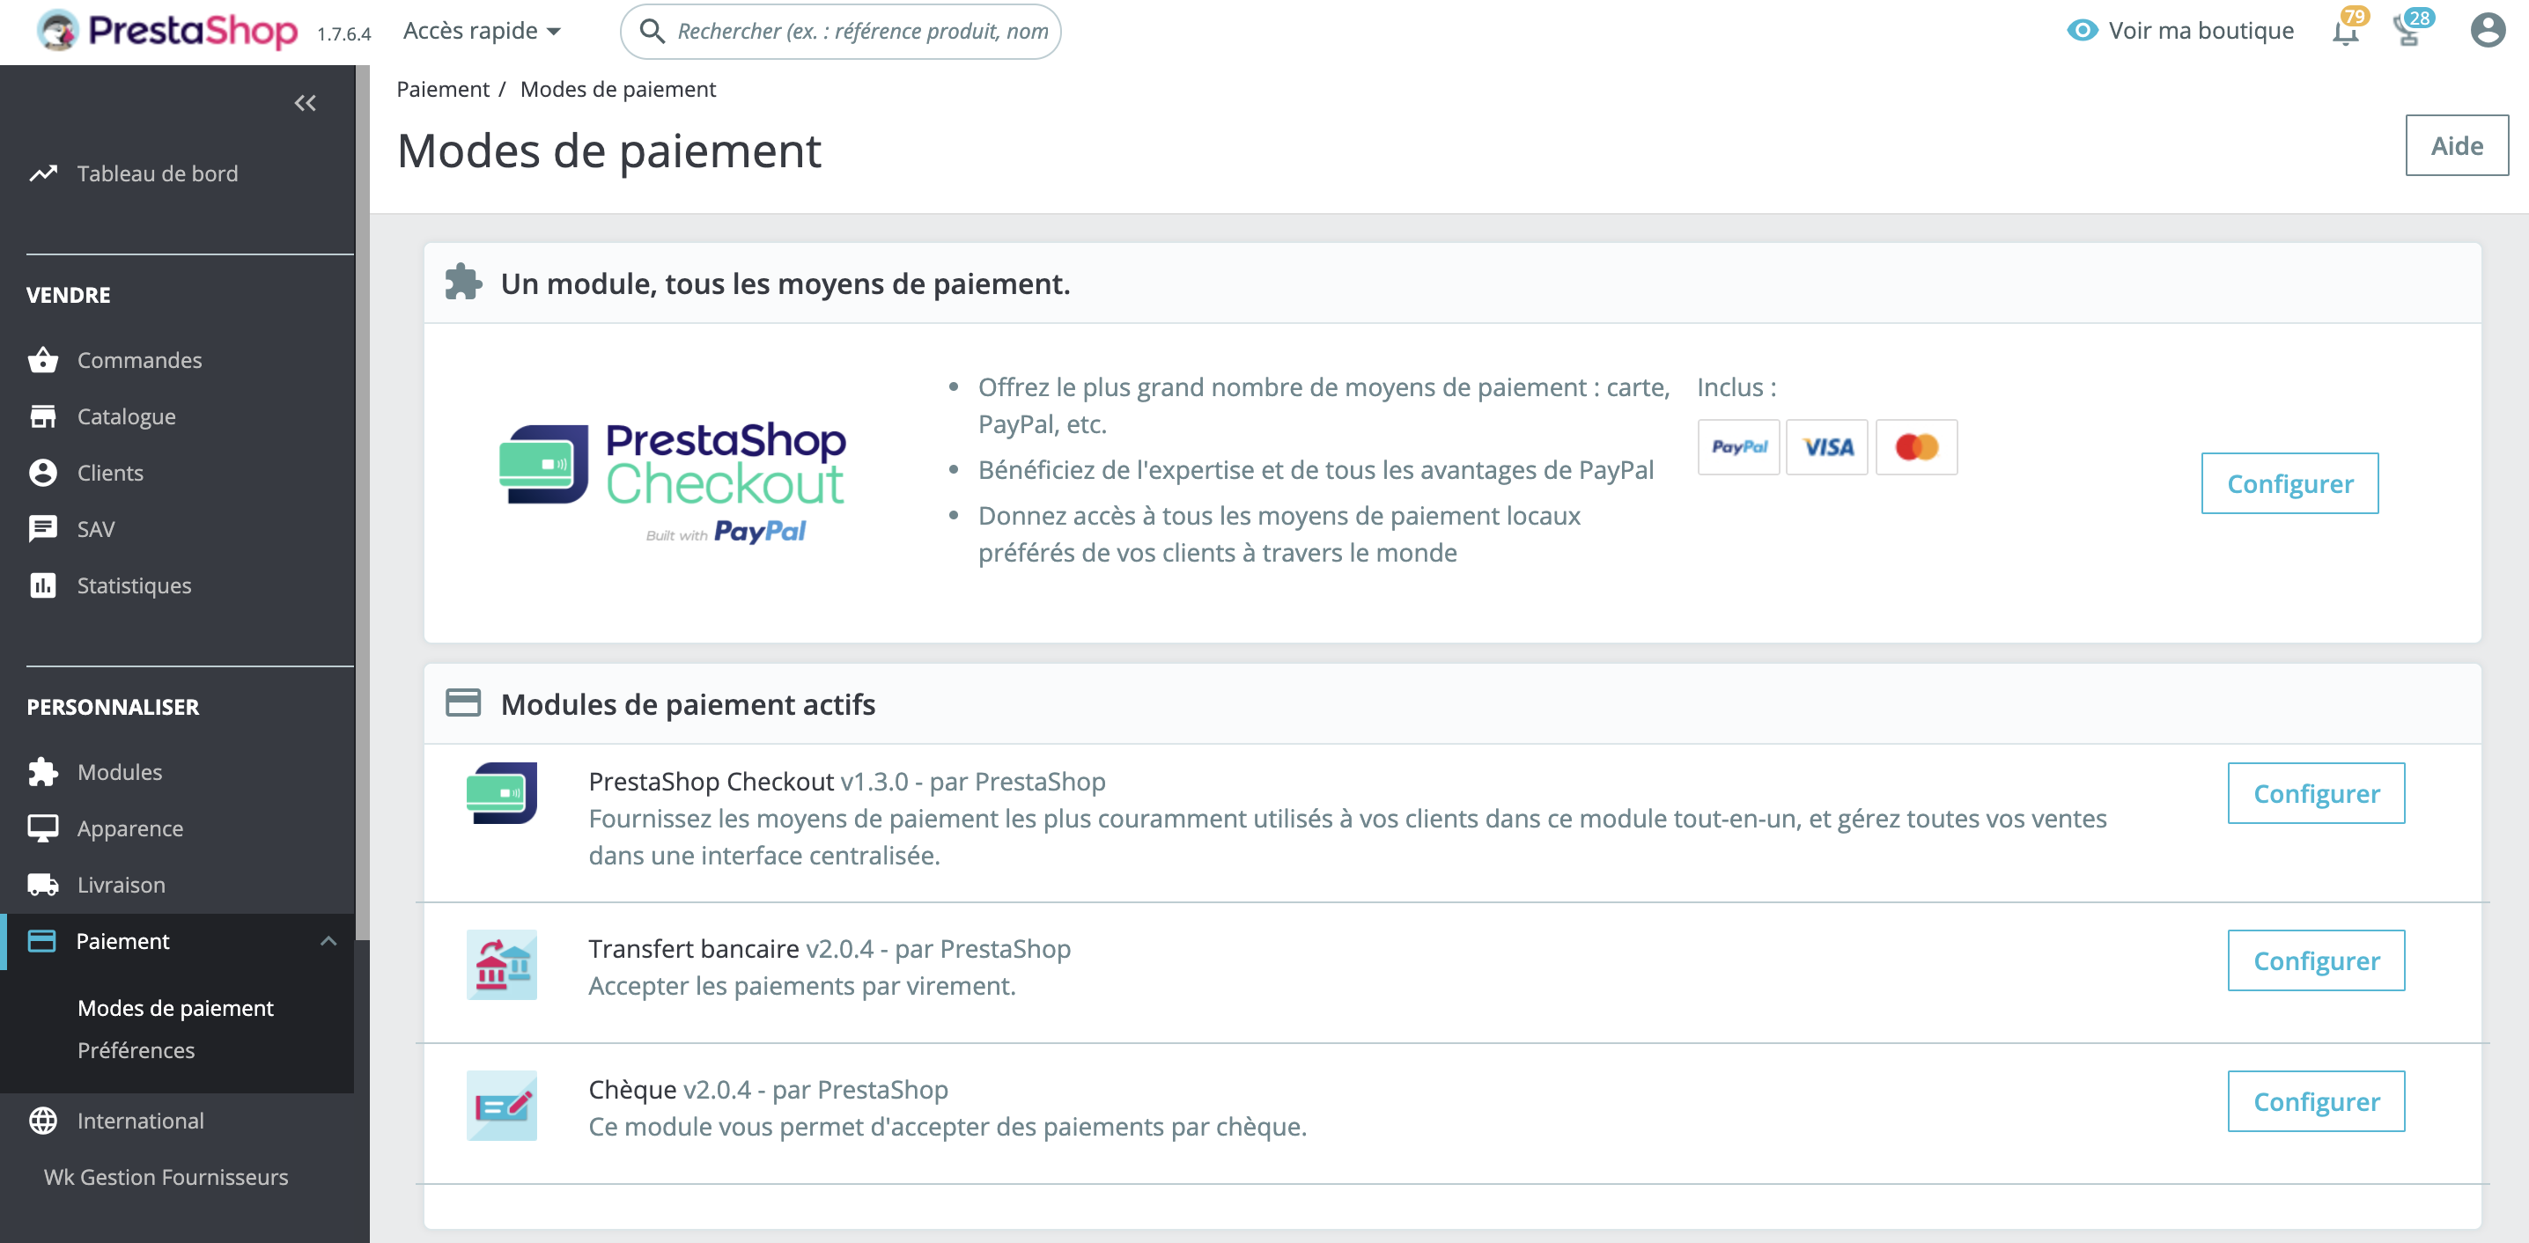Open the user profile avatar icon
The width and height of the screenshot is (2529, 1243).
[x=2487, y=31]
